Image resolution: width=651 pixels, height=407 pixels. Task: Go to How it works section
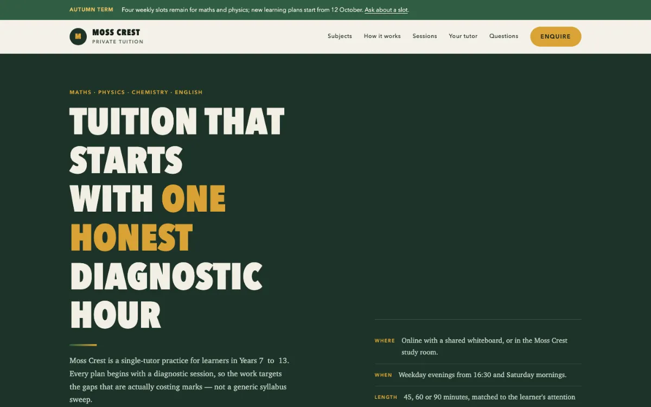382,36
